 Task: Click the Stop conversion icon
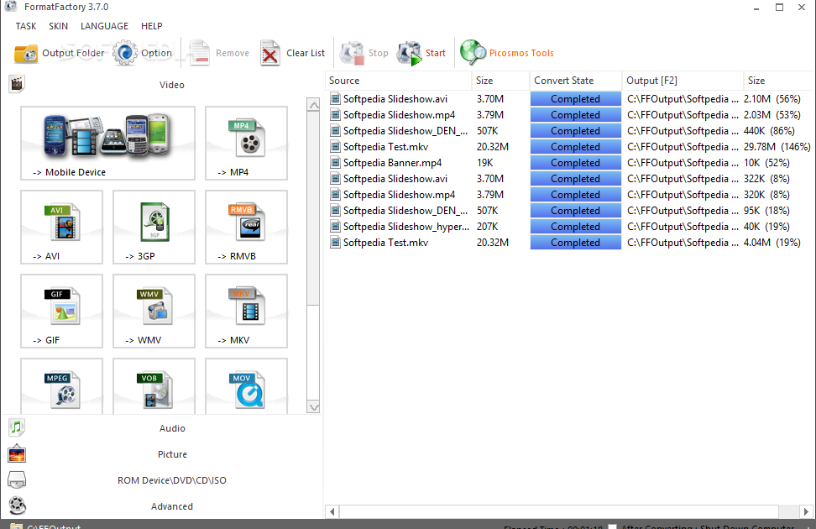[352, 53]
